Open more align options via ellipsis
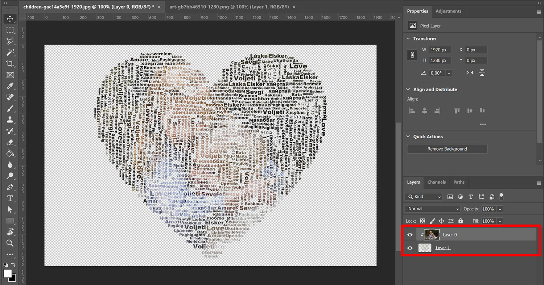544x285 pixels. pyautogui.click(x=483, y=124)
